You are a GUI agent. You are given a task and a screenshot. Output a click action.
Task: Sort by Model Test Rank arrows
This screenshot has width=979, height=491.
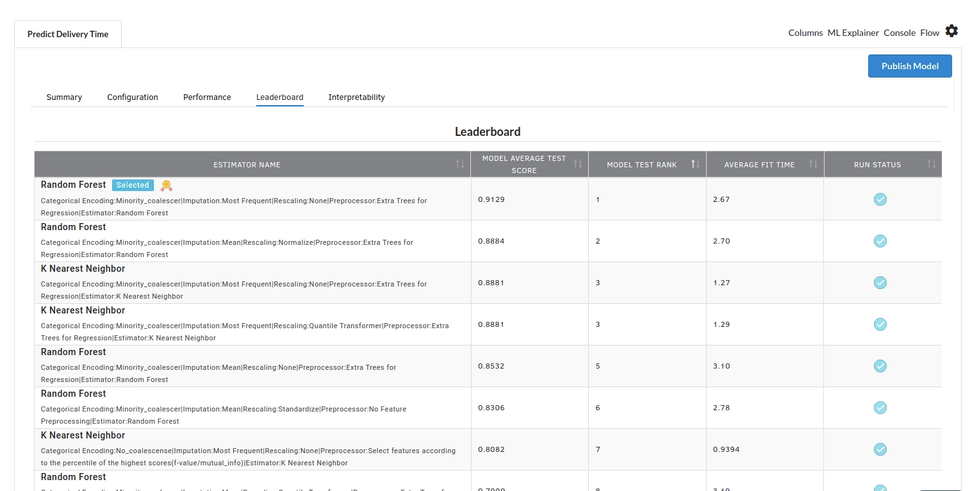pos(695,164)
